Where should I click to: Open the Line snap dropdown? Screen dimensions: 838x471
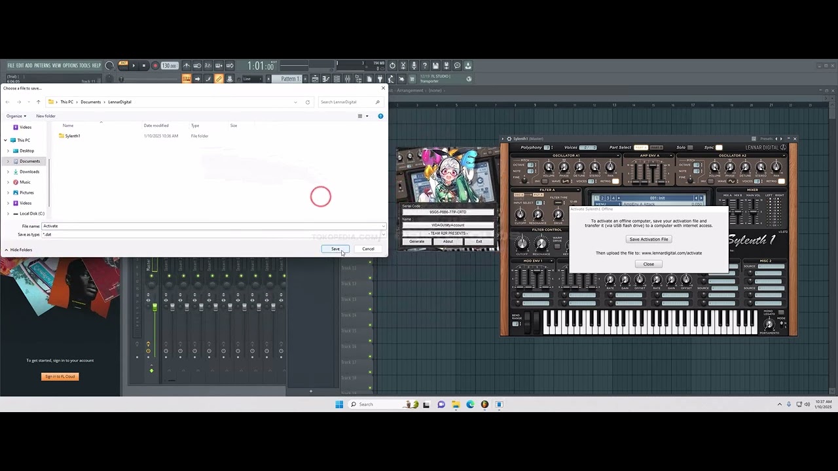[x=252, y=78]
